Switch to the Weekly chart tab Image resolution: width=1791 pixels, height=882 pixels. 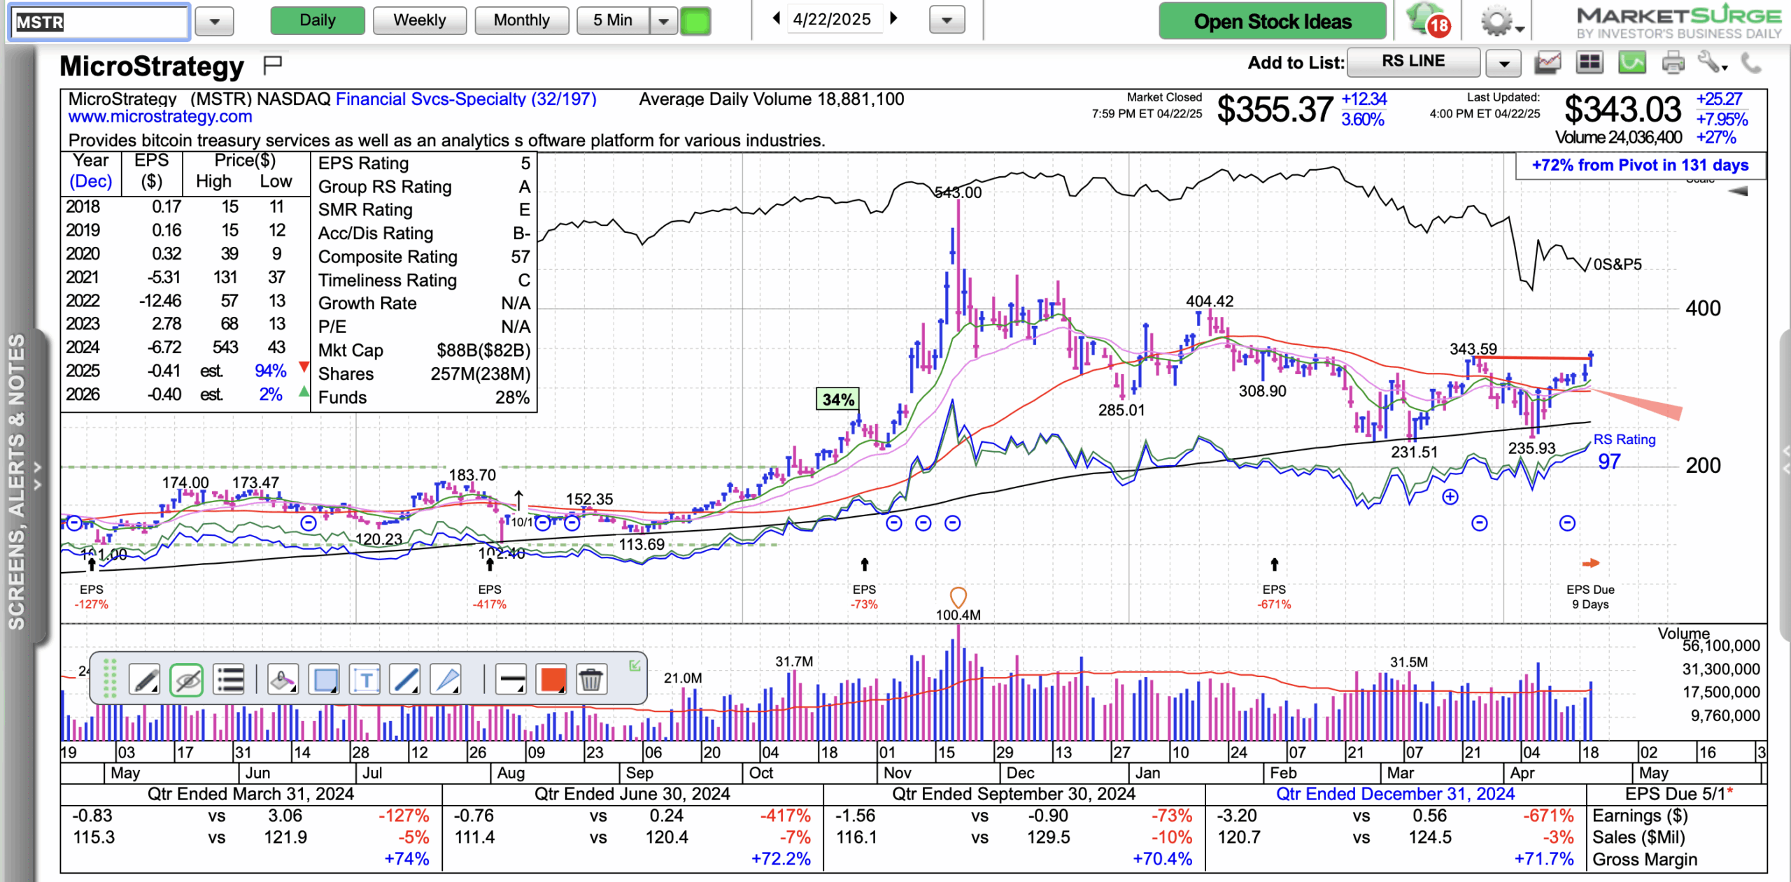(x=419, y=20)
